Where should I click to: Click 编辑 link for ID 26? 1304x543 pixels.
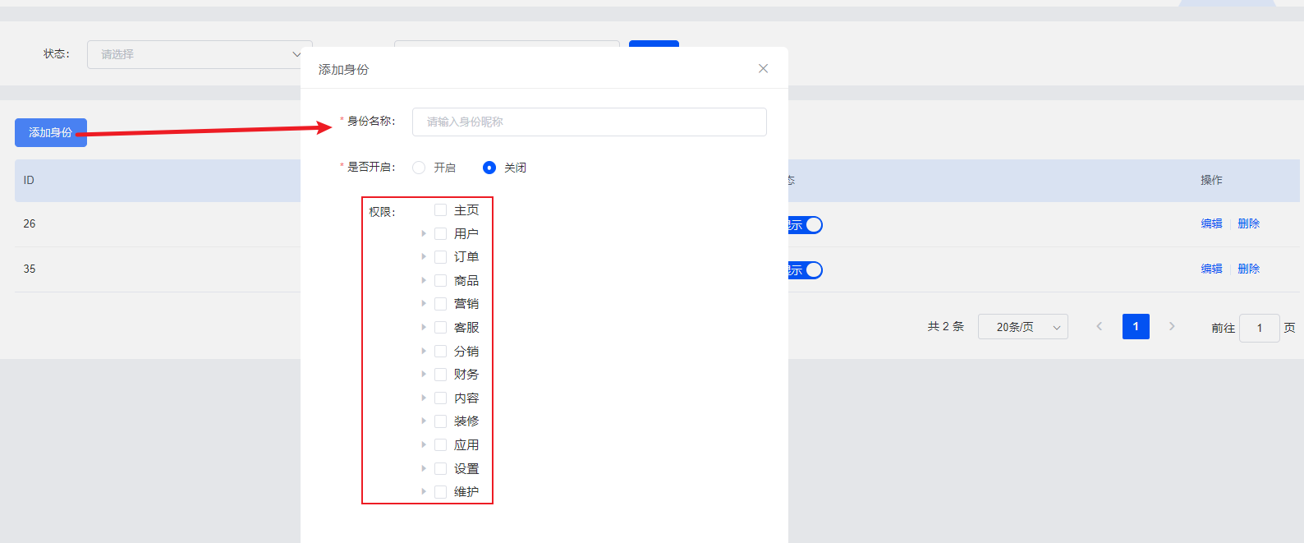point(1211,223)
